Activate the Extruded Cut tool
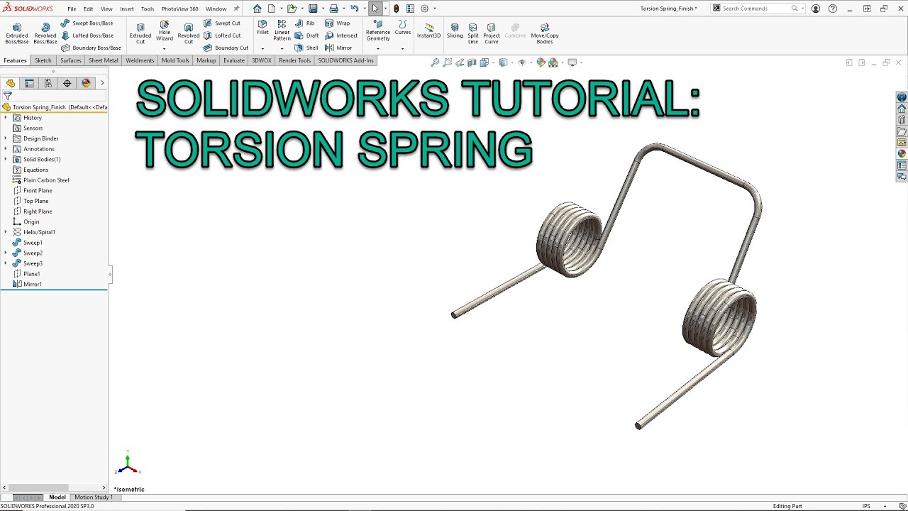This screenshot has width=908, height=511. [x=140, y=33]
